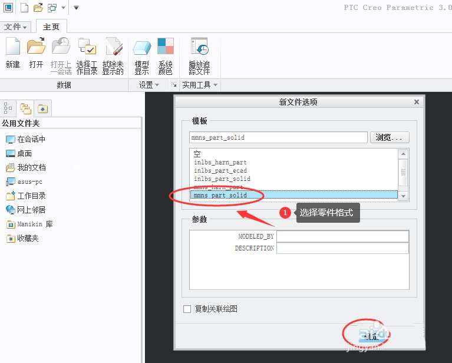
Task: Open the 文件 menu
Action: [15, 27]
